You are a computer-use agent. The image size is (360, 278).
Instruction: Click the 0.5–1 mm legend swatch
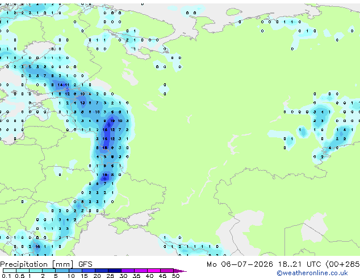pyautogui.click(x=23, y=271)
